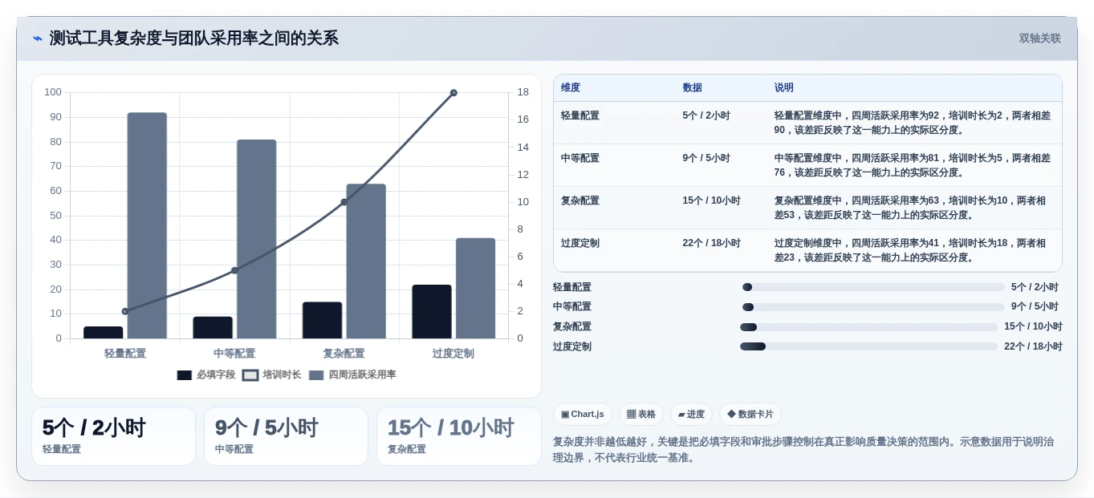Click the 四周活跃采用率 legend label
Screen dimensions: 1094x498
(x=362, y=375)
